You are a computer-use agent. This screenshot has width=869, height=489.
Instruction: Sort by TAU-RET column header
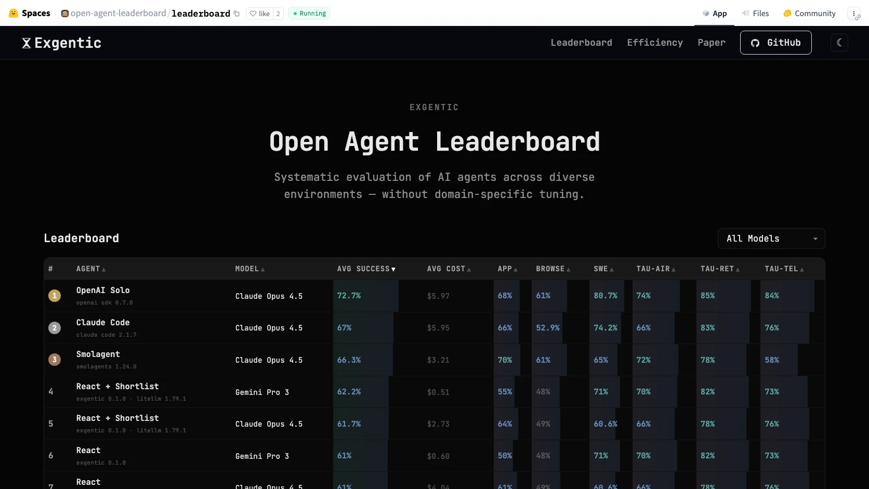pyautogui.click(x=720, y=269)
